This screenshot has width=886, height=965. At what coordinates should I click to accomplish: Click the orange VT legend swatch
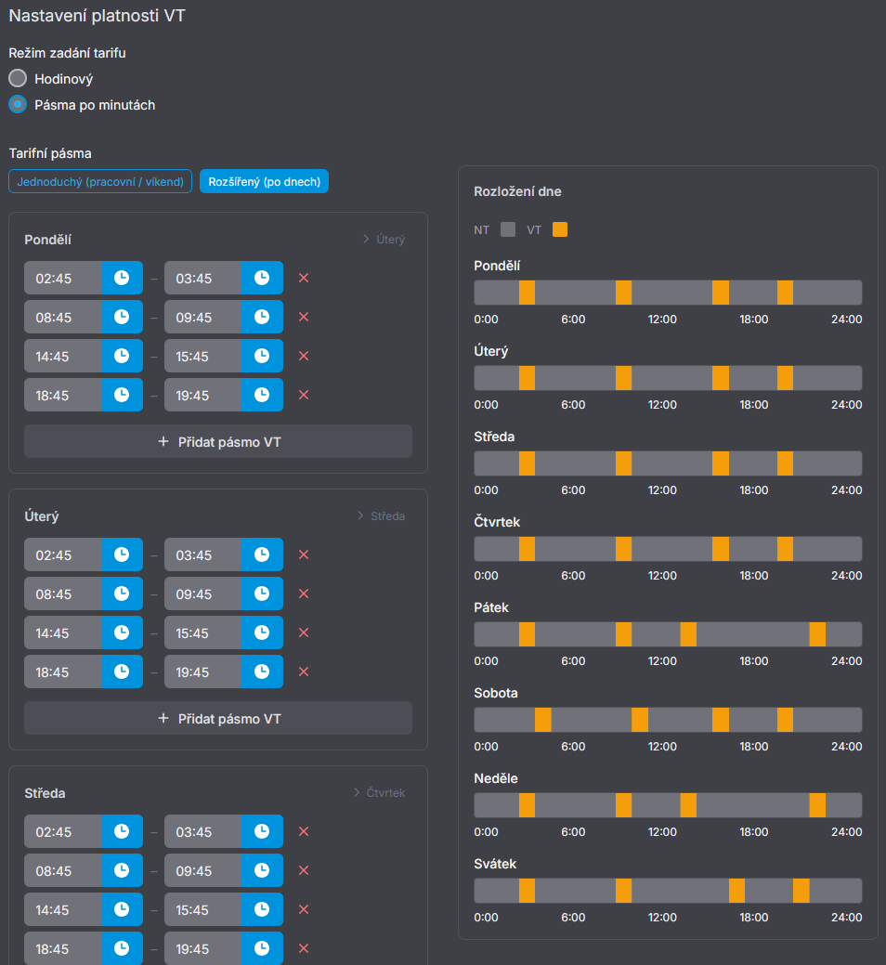559,229
